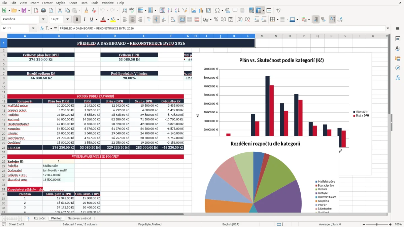This screenshot has width=404, height=227.
Task: Expand the Name Box dropdown
Action: click(x=33, y=28)
